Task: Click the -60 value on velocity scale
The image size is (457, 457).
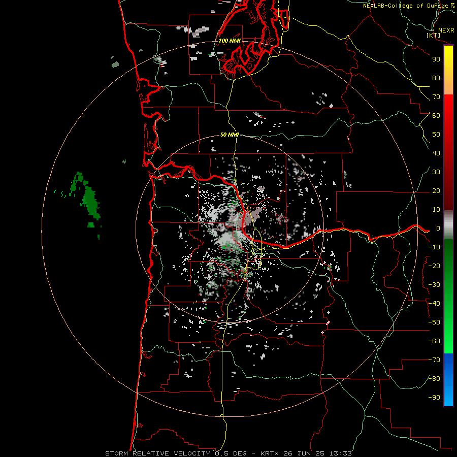Action: click(x=434, y=341)
